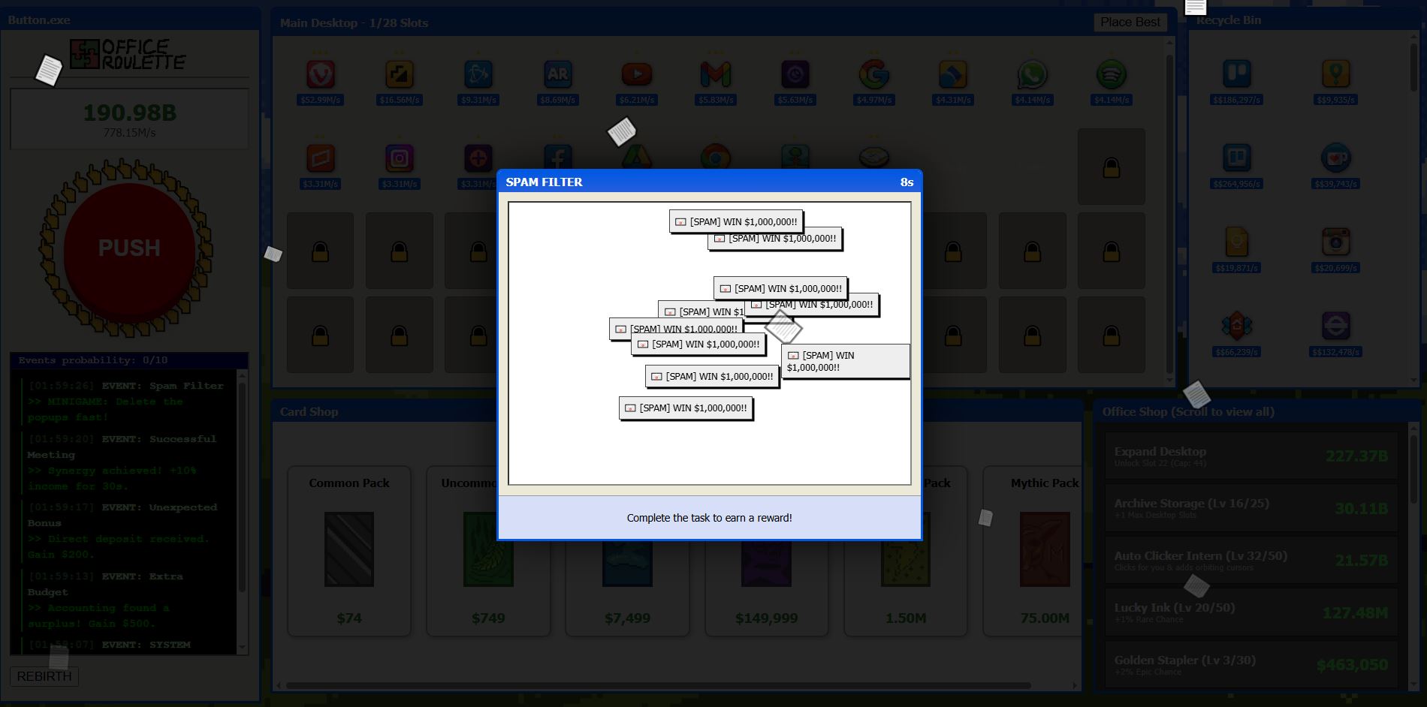This screenshot has width=1427, height=707.
Task: Click the Office Roulette logo
Action: click(x=128, y=54)
